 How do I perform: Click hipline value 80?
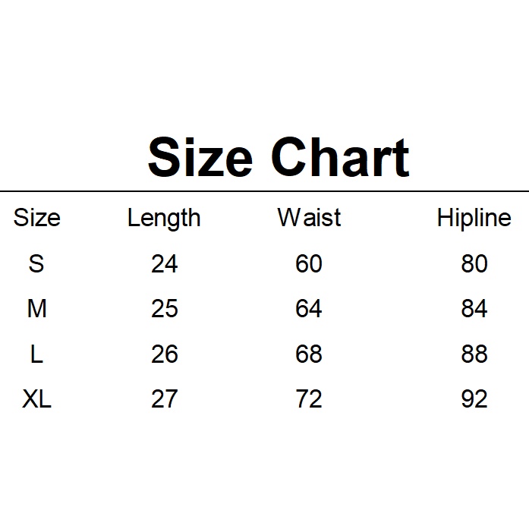(474, 263)
